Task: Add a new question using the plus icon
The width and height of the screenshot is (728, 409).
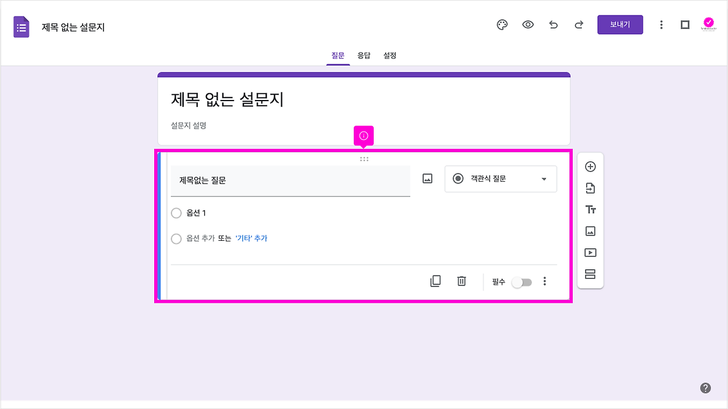Action: click(x=590, y=166)
